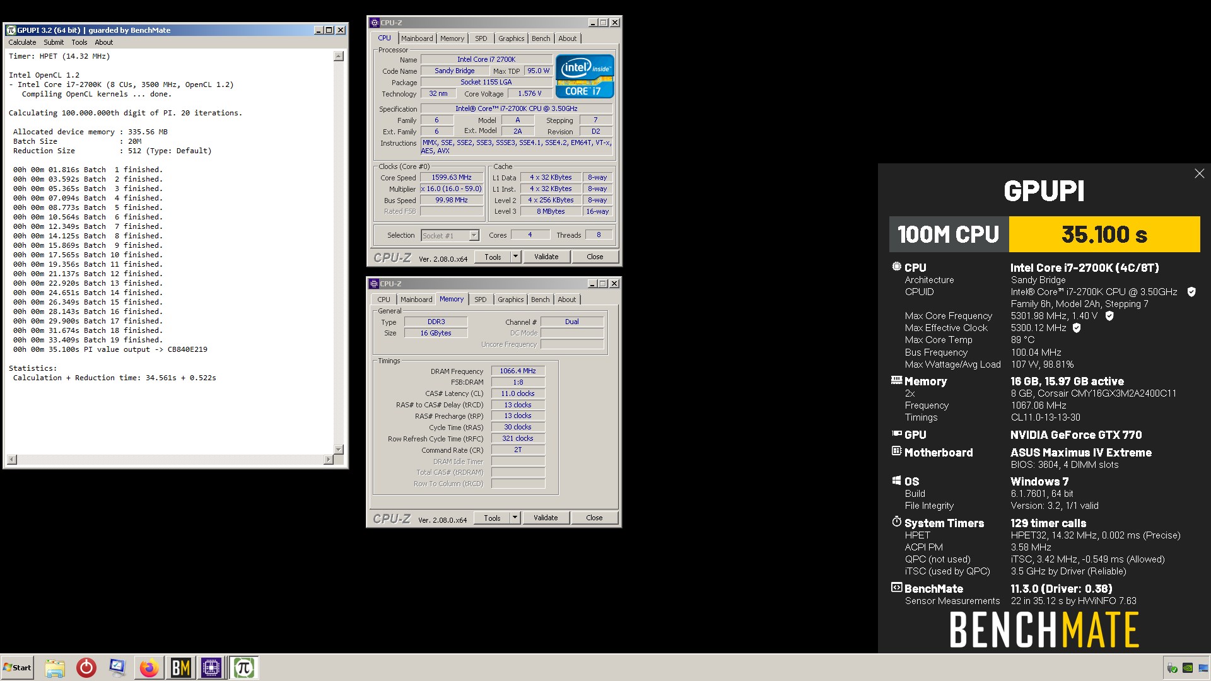The image size is (1211, 681).
Task: Close the BenchMate result panel
Action: pyautogui.click(x=1199, y=173)
